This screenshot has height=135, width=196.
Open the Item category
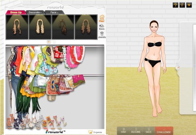pos(101,27)
